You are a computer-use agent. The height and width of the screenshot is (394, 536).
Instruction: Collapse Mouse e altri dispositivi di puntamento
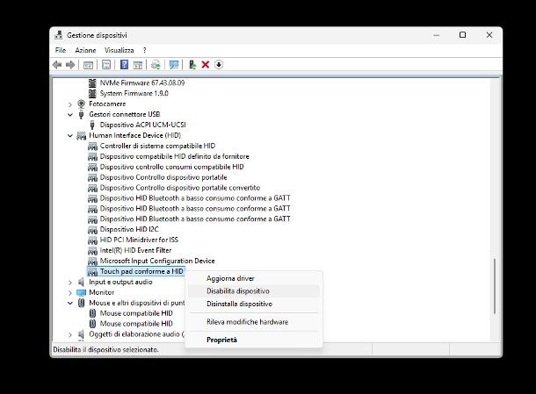tap(70, 304)
